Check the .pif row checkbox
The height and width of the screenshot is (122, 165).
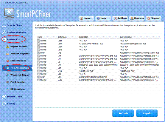[x=38, y=68]
